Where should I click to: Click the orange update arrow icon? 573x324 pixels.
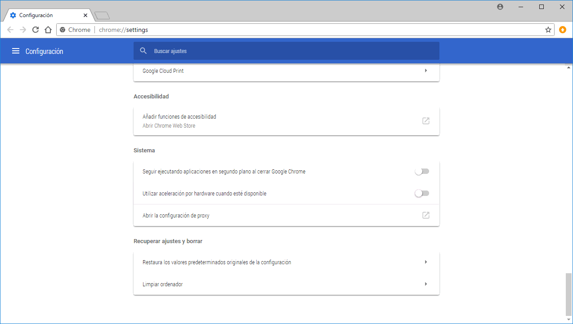coord(562,30)
